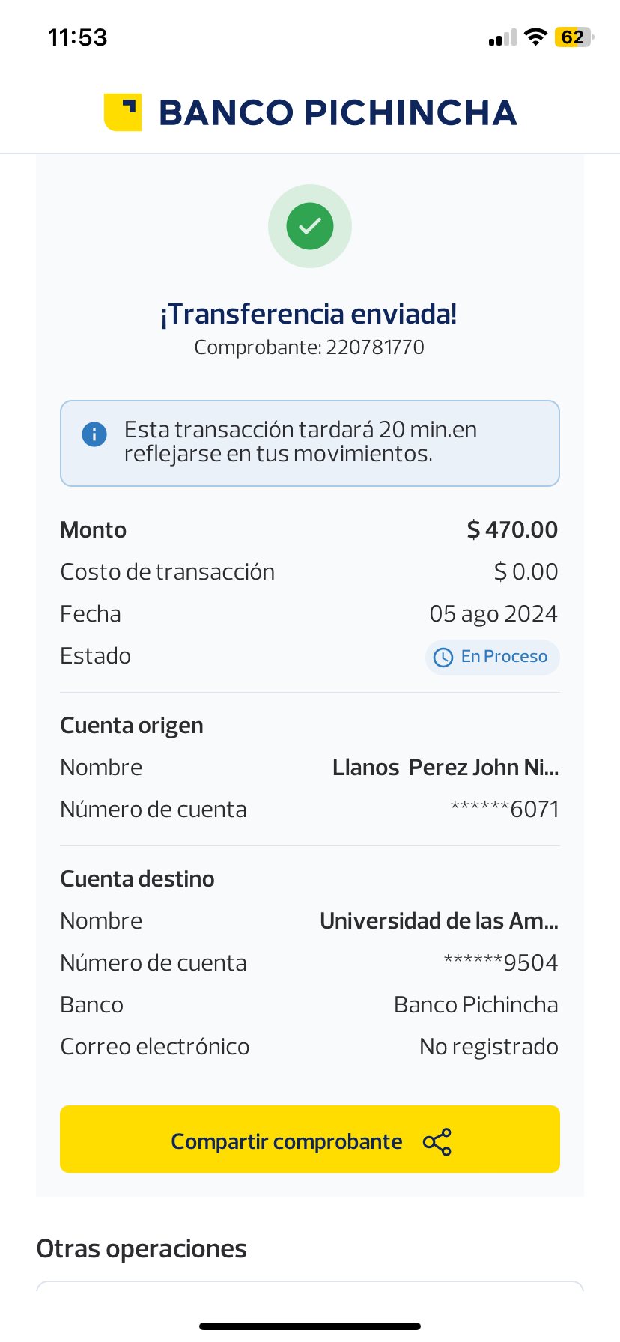
Task: Tap the BANCO PICHINCHA header title
Action: (x=338, y=113)
